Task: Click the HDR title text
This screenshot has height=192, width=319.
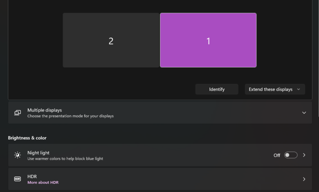Action: coord(32,176)
